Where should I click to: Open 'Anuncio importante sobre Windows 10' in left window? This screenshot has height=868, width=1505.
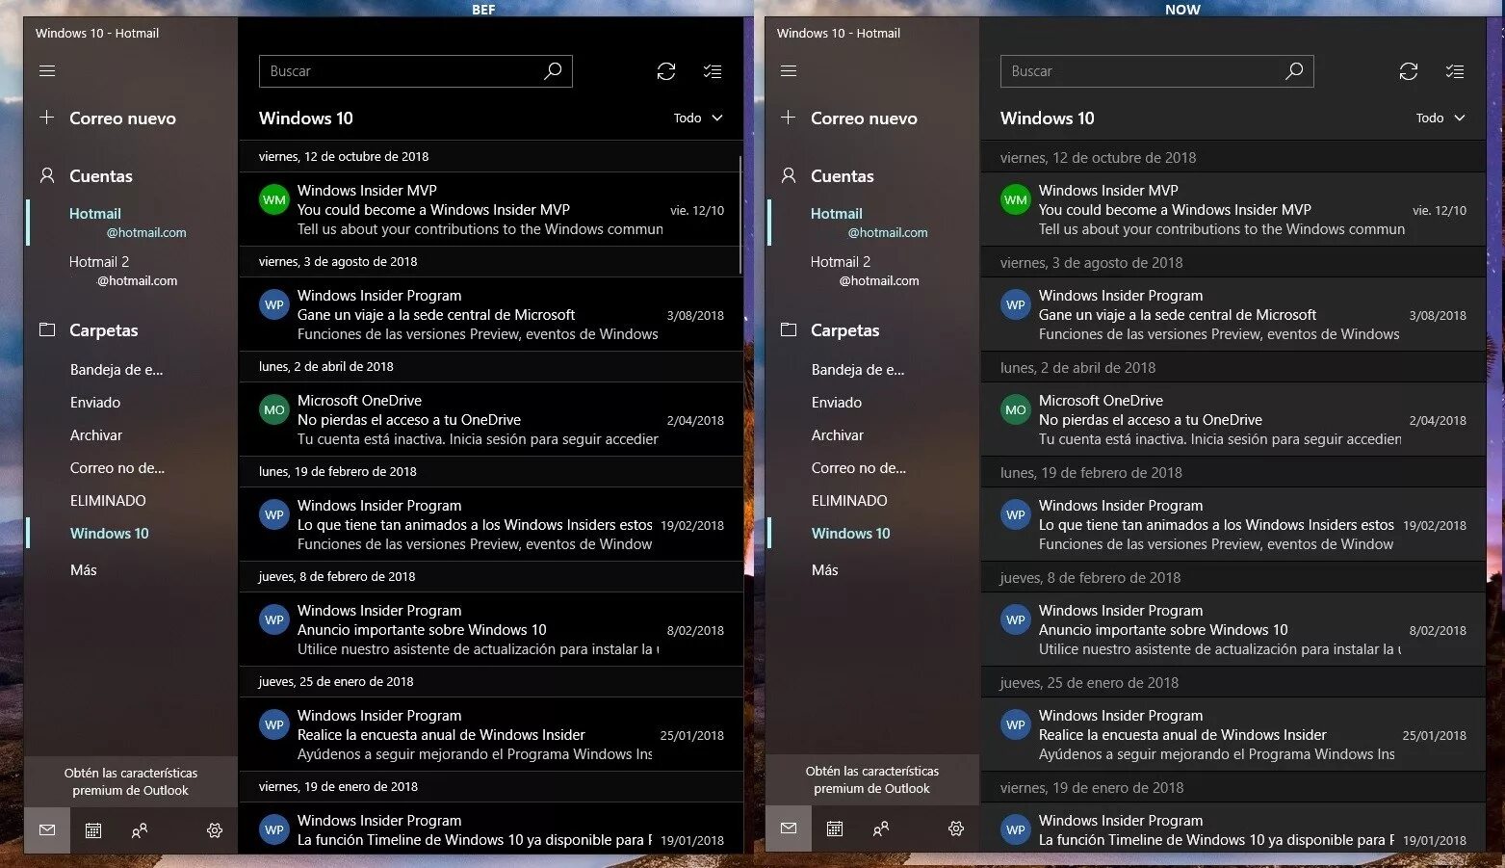(490, 629)
